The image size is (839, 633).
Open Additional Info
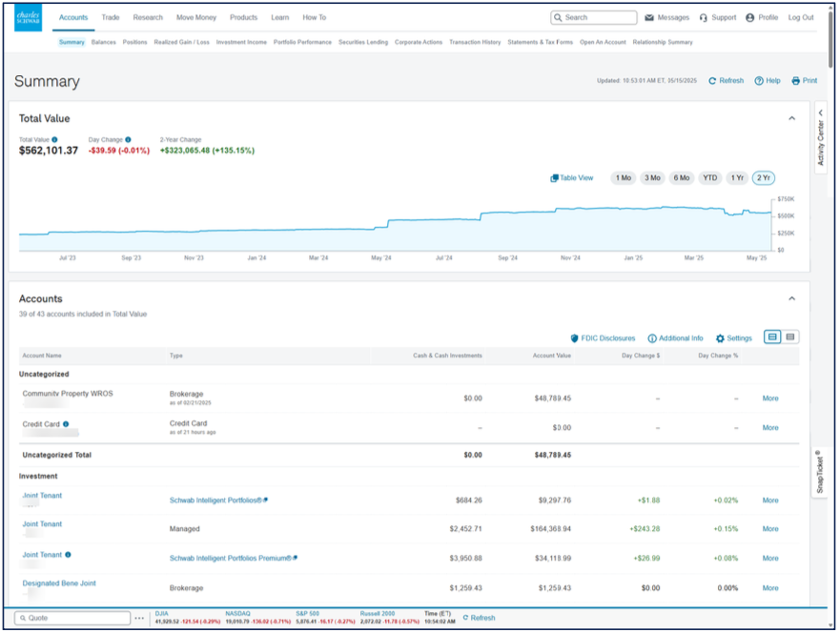coord(675,338)
